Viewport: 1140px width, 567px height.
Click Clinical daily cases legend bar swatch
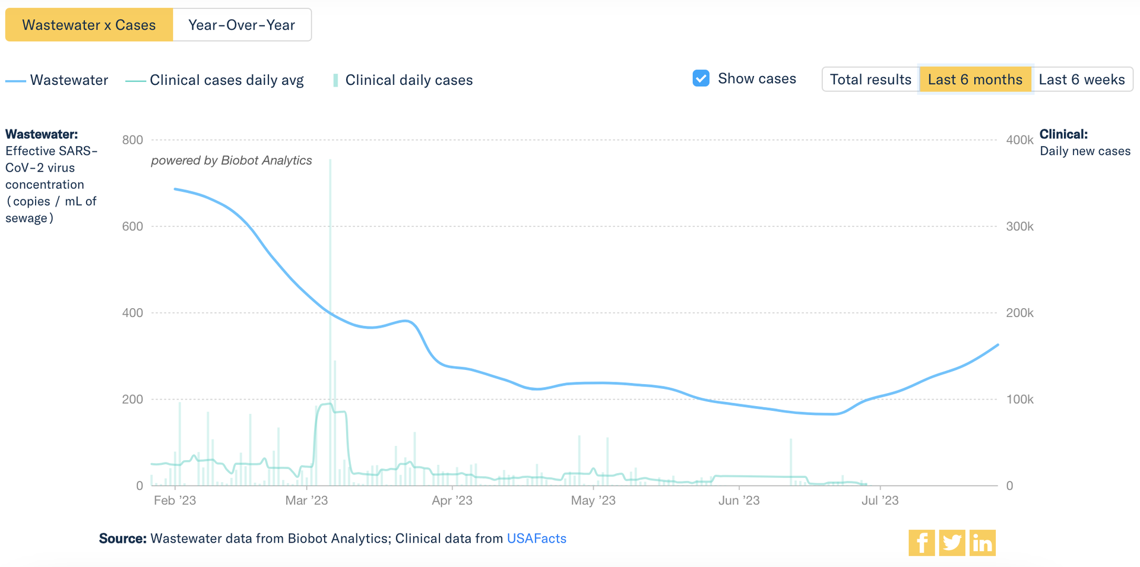(336, 81)
